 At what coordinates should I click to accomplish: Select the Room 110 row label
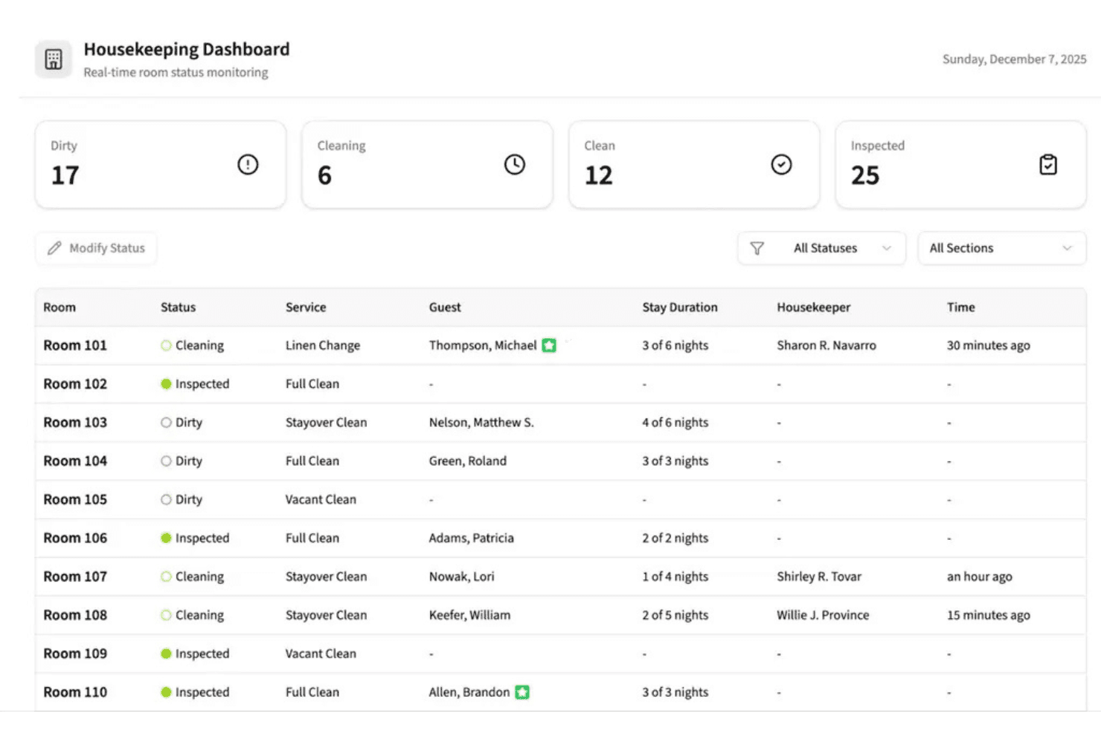click(x=75, y=692)
